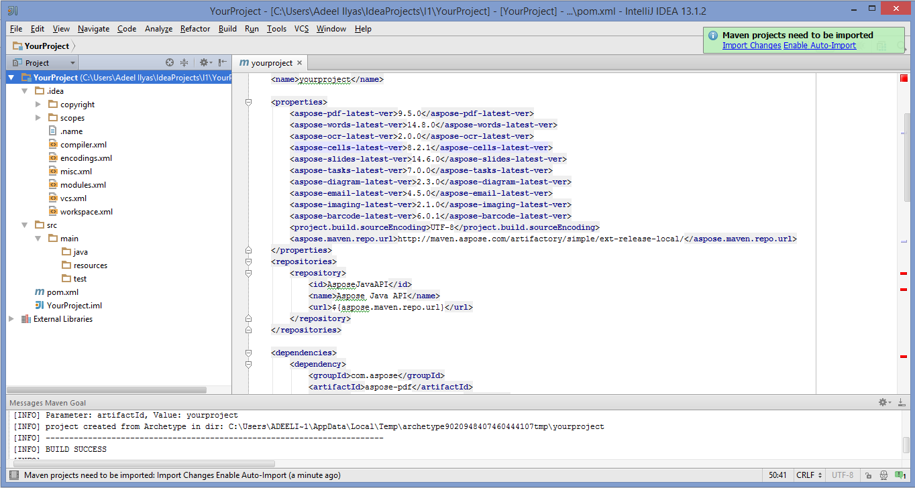
Task: Collapse the main folder
Action: [x=38, y=239]
